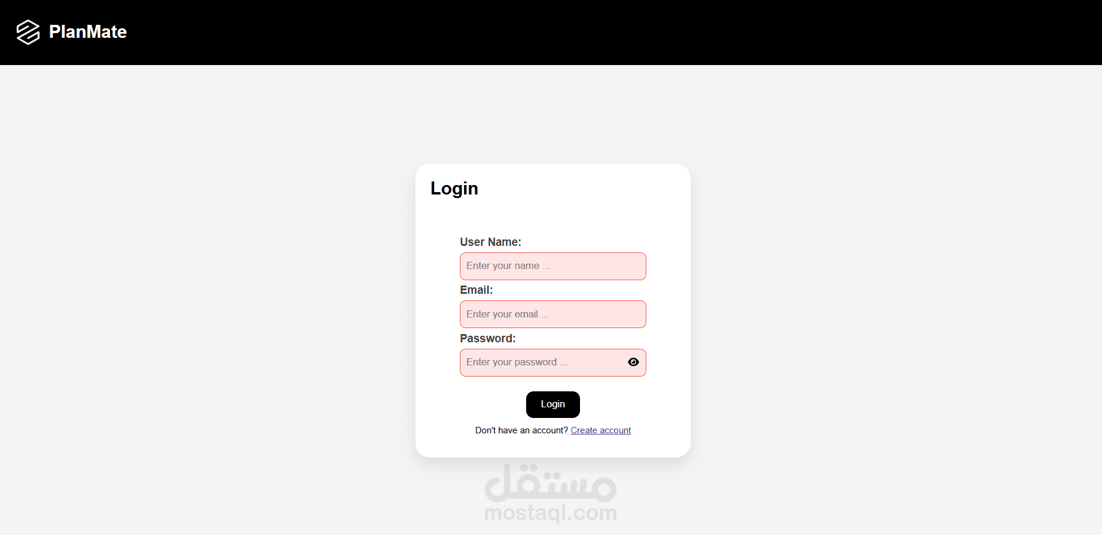
Task: Open the Create account link
Action: [601, 430]
